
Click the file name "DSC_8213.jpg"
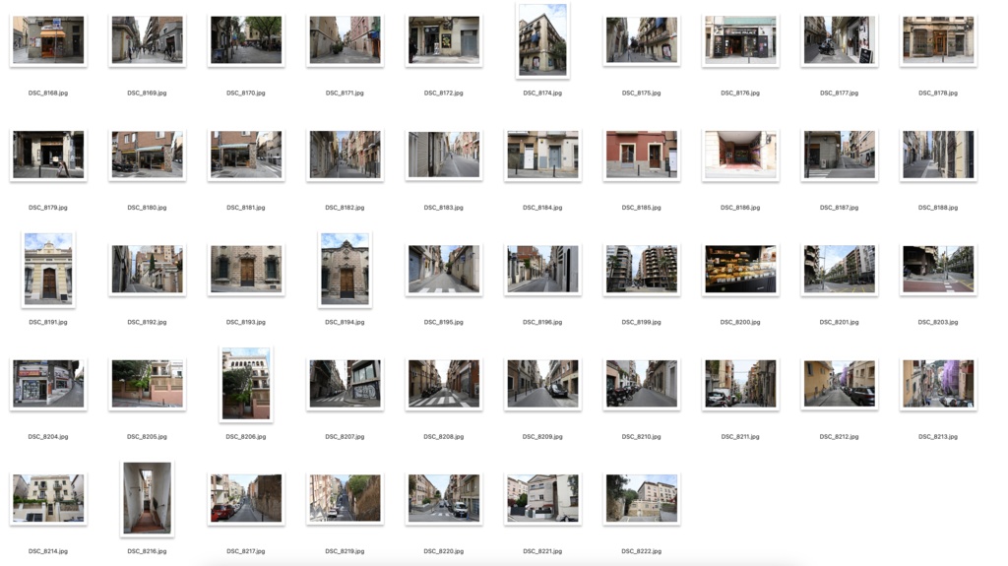point(938,437)
